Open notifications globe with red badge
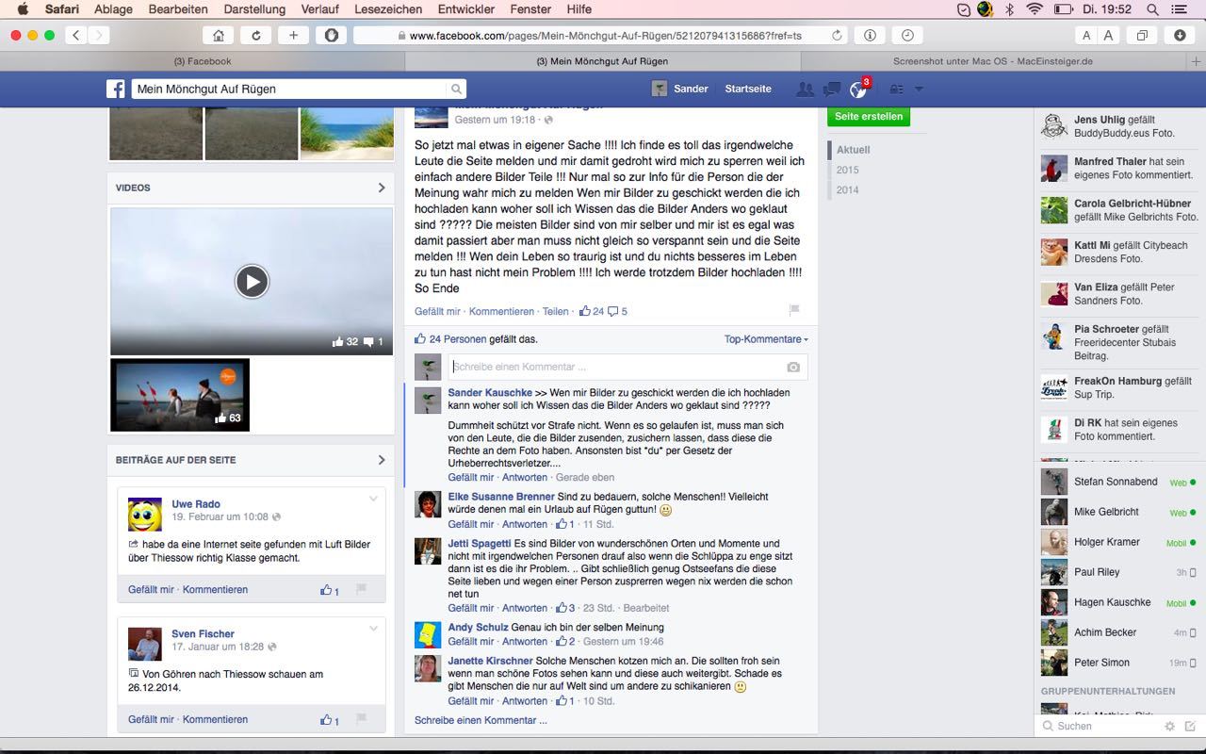 pyautogui.click(x=858, y=89)
